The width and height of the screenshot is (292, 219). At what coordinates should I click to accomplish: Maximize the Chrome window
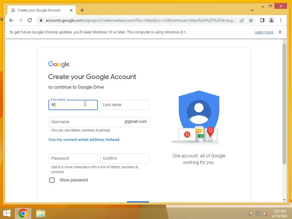[271, 6]
